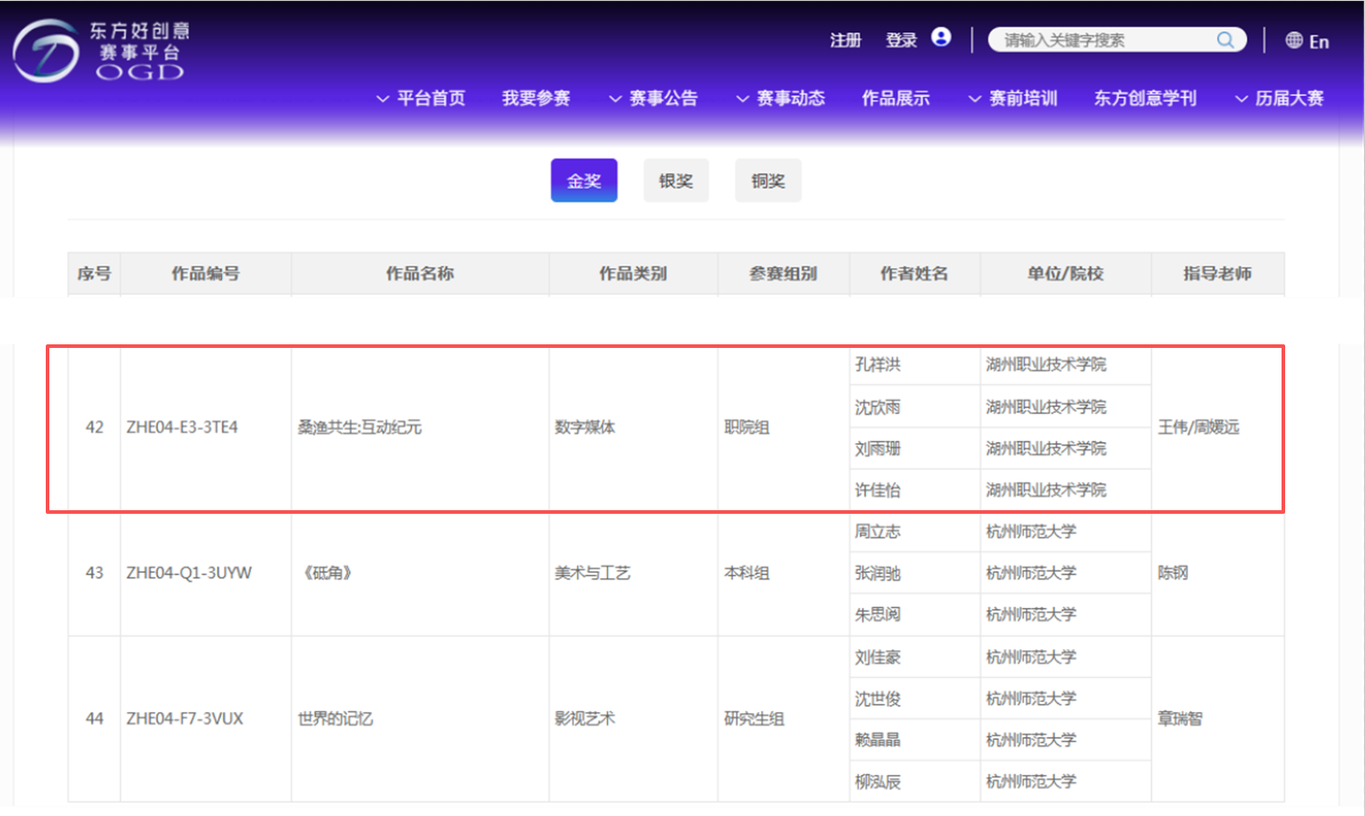The width and height of the screenshot is (1365, 816).
Task: Expand the 赛前培训 dropdown chevron
Action: point(975,99)
